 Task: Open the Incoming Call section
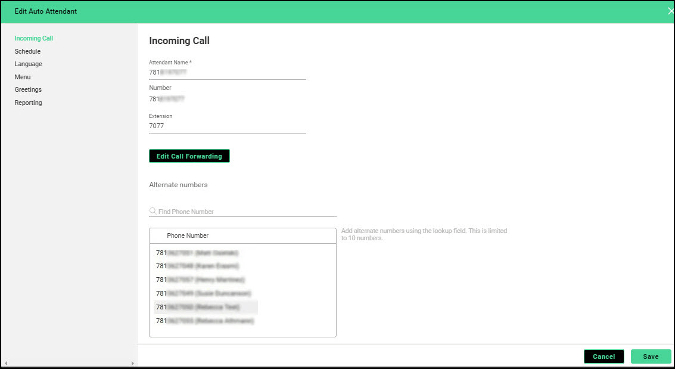[34, 39]
